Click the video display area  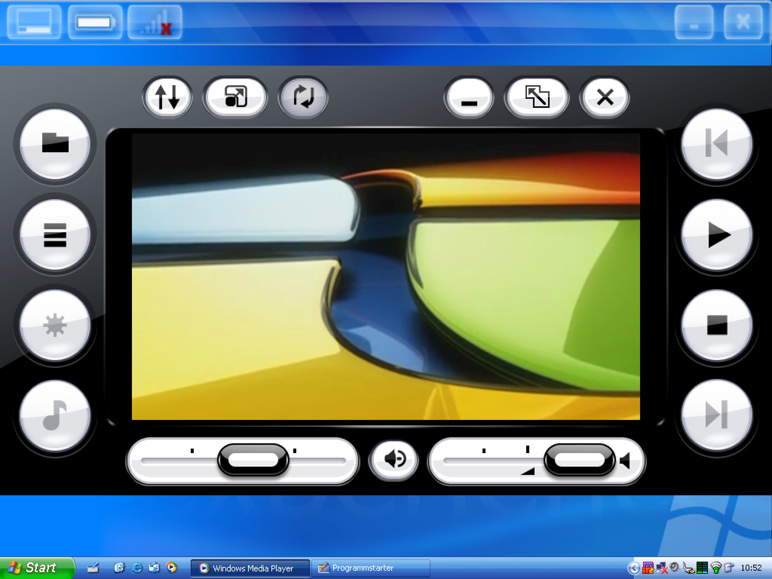coord(386,276)
